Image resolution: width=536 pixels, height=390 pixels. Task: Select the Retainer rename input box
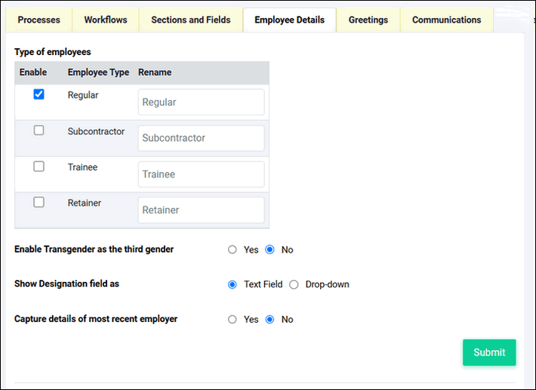pos(201,210)
